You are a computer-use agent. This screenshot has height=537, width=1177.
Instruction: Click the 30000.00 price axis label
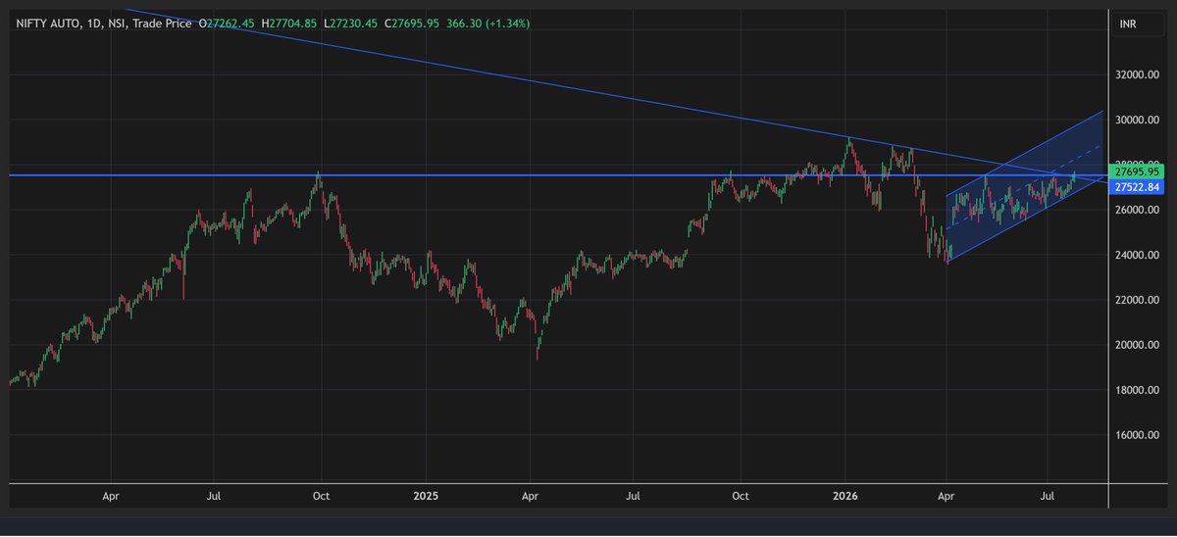coord(1139,121)
